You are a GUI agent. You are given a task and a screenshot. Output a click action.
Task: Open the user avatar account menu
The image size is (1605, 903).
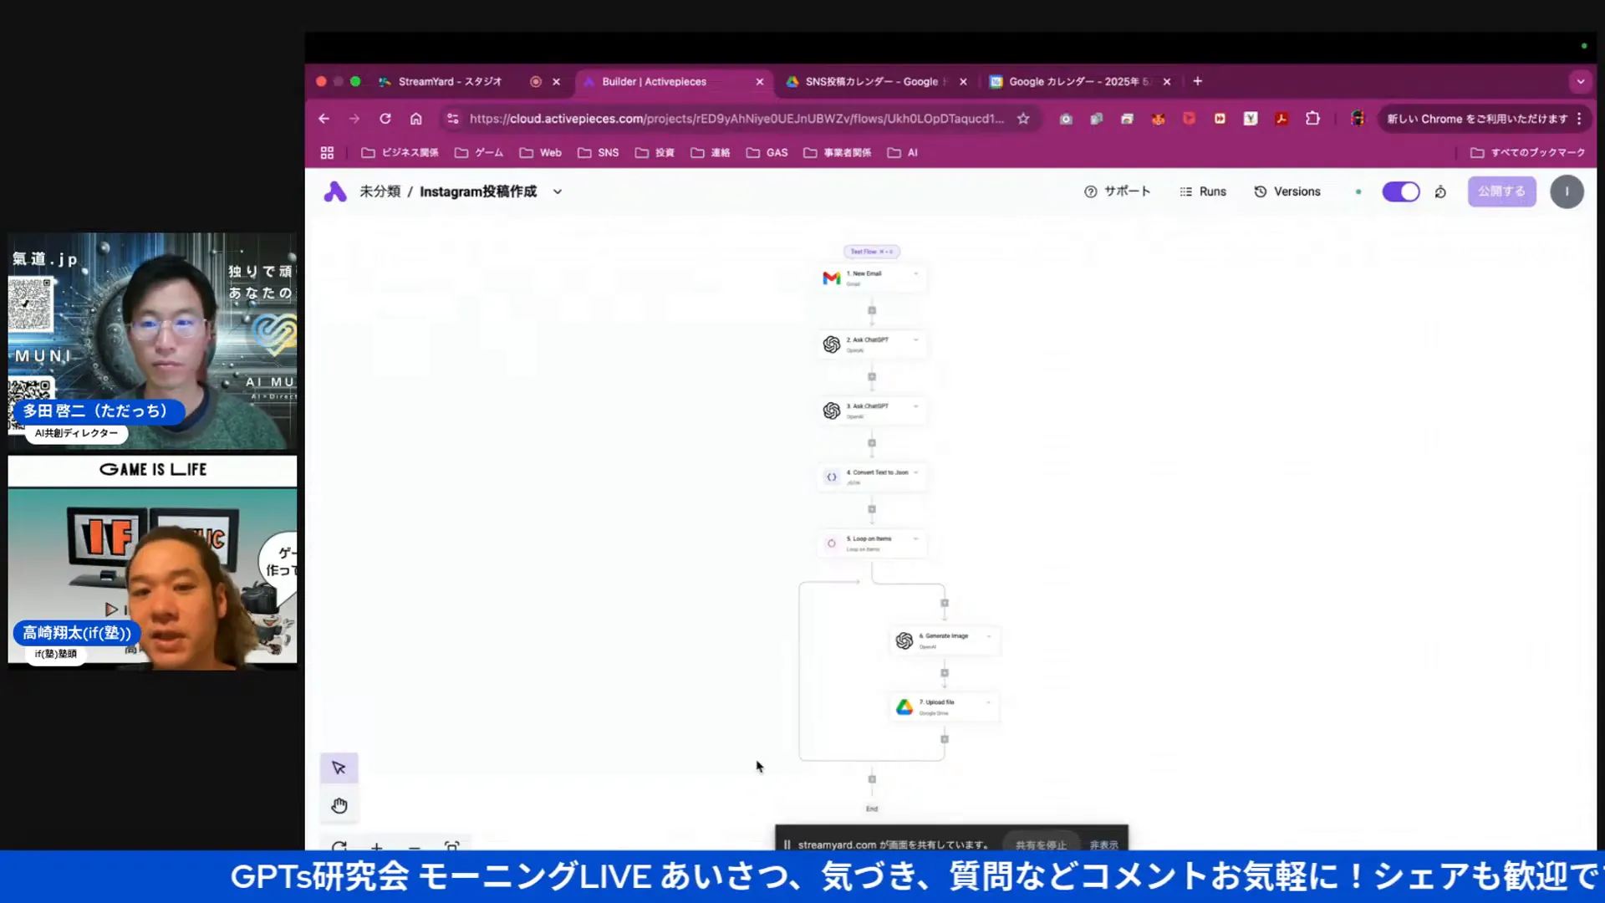[x=1567, y=191]
